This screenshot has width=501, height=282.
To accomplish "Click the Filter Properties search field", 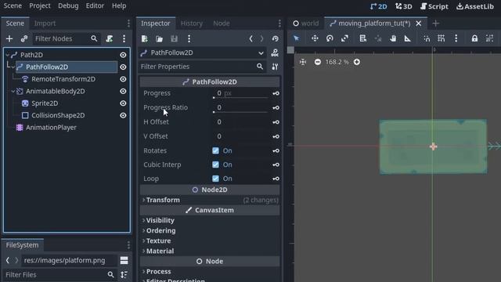I will pos(203,67).
